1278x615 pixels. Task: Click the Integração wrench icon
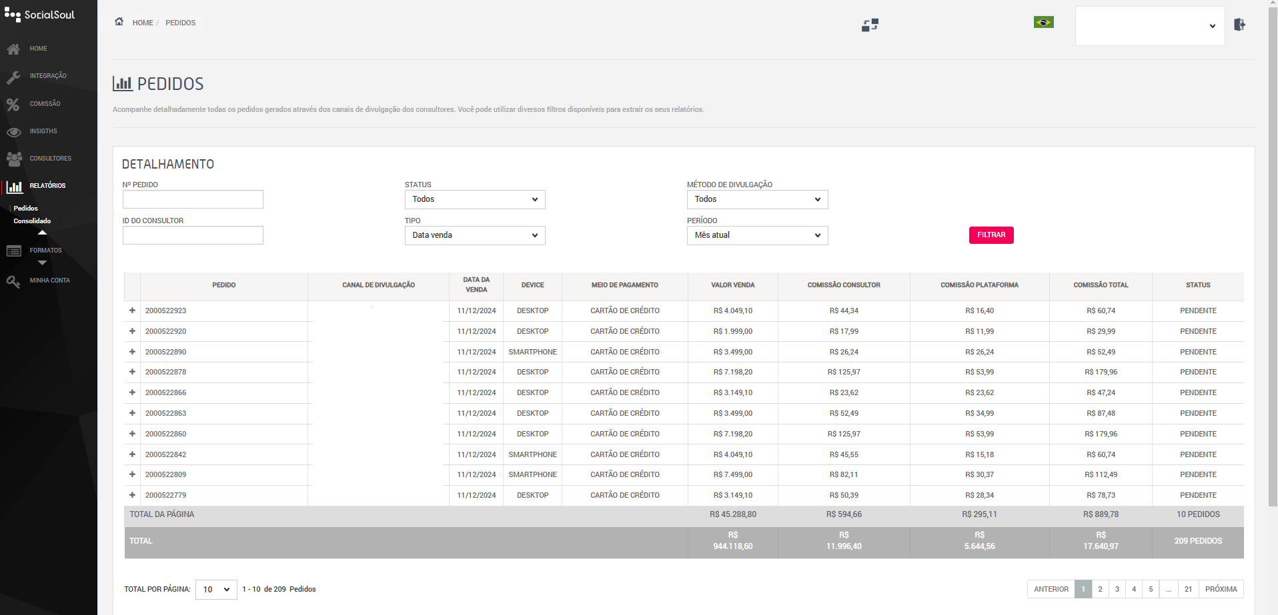coord(13,77)
